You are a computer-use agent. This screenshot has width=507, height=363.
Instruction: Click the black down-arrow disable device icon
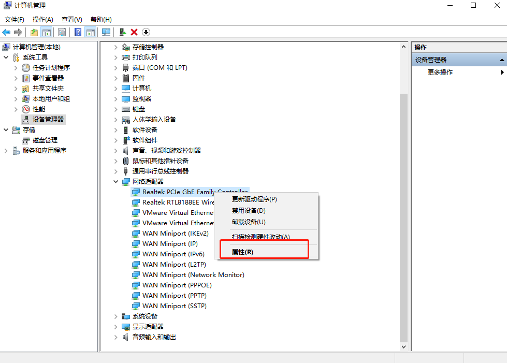[x=146, y=32]
